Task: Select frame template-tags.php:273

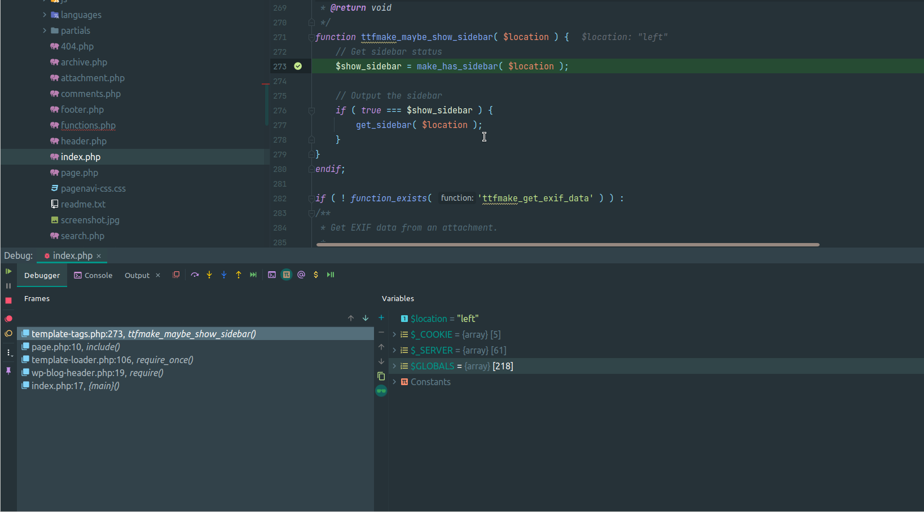Action: click(195, 334)
